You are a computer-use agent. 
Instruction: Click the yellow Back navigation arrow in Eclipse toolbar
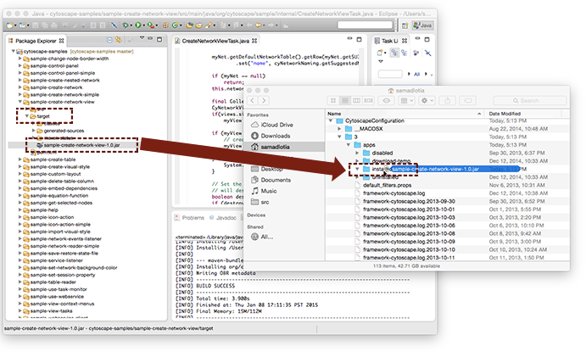(x=258, y=25)
